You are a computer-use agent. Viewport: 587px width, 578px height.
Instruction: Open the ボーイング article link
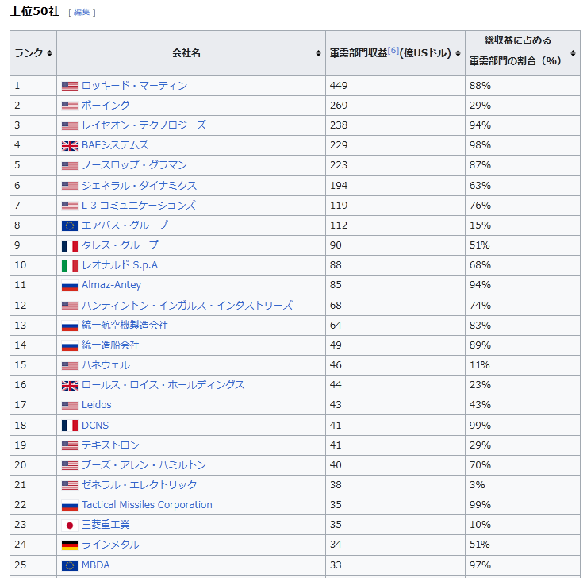point(106,106)
